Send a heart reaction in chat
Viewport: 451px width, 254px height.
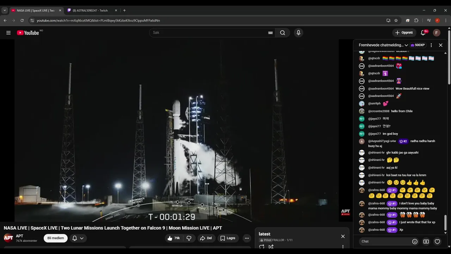pyautogui.click(x=437, y=242)
